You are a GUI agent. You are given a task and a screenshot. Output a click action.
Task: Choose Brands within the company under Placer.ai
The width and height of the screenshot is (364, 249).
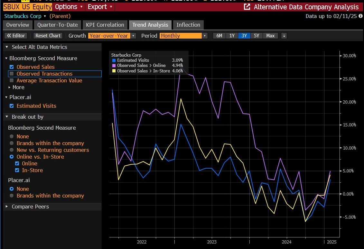12,196
